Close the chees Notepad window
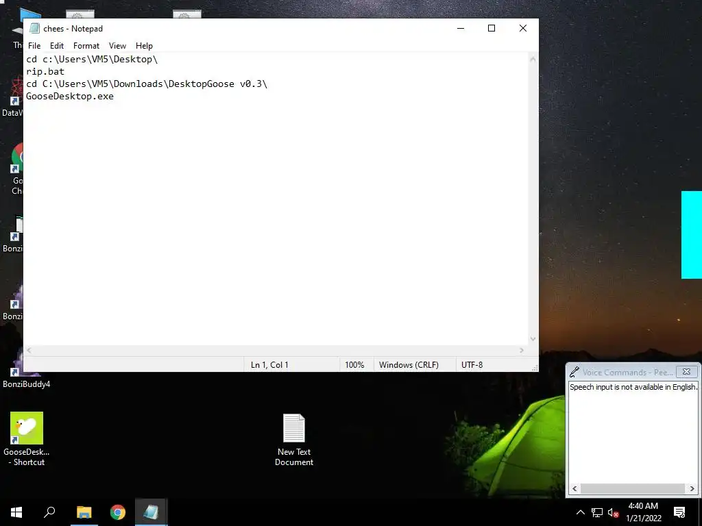This screenshot has width=702, height=526. (523, 28)
